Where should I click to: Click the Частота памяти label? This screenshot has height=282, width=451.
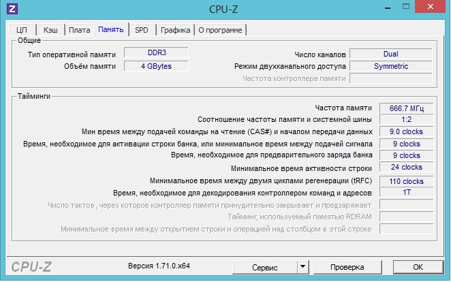point(343,108)
